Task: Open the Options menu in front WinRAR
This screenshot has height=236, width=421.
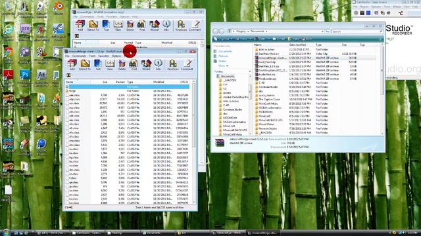Action: (x=116, y=56)
